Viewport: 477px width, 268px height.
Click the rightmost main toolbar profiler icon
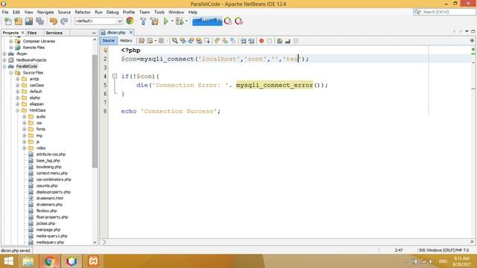point(238,22)
